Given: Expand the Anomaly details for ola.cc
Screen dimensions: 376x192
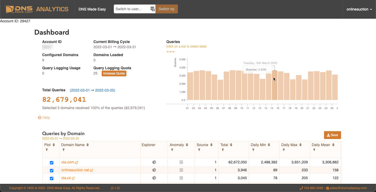Looking at the screenshot, I should 181,178.
